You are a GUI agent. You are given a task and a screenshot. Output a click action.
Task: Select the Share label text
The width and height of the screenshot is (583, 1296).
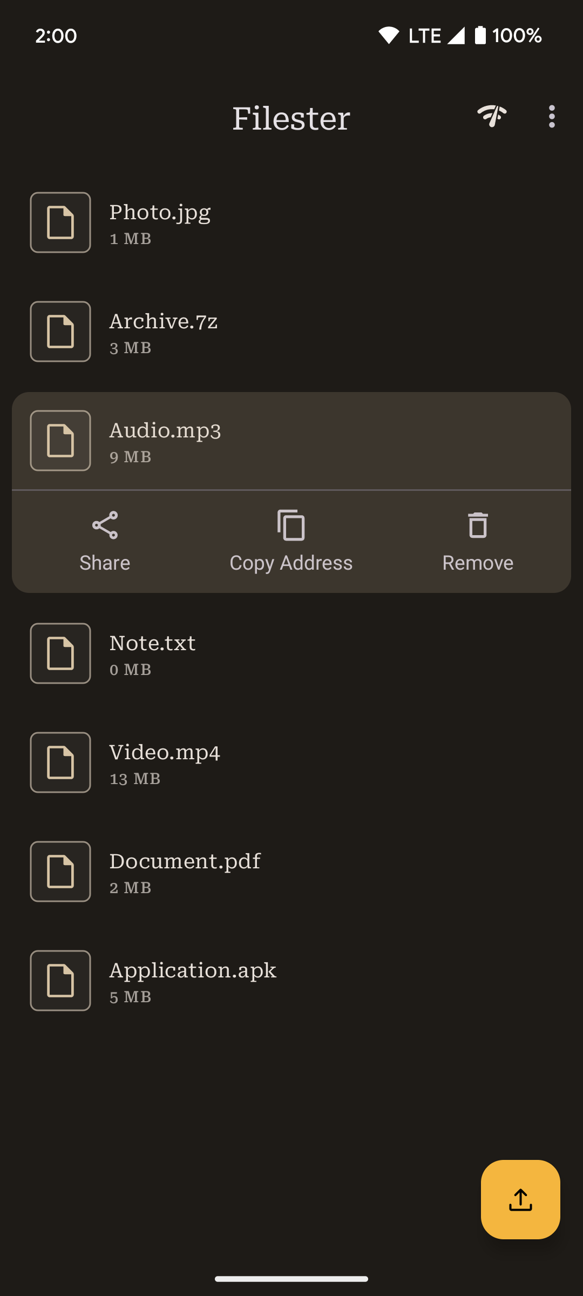(x=105, y=563)
